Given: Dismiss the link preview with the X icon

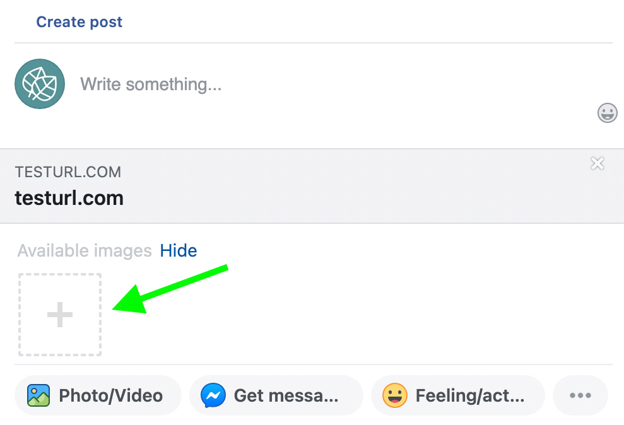Looking at the screenshot, I should coord(597,163).
